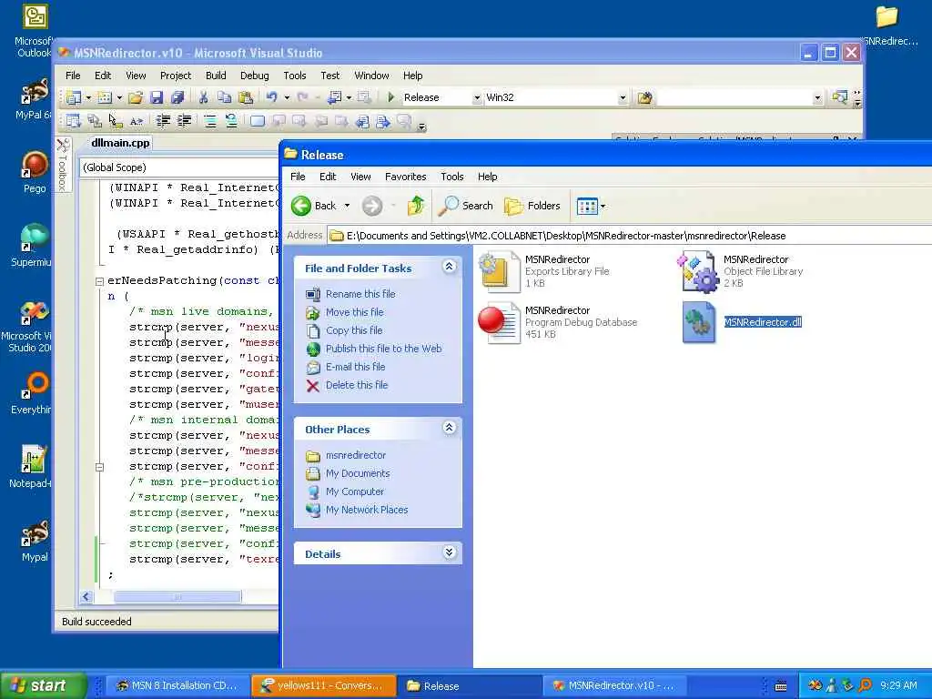Decrease line indent in text editor toolbar
Screen dimensions: 932x699
[x=163, y=121]
